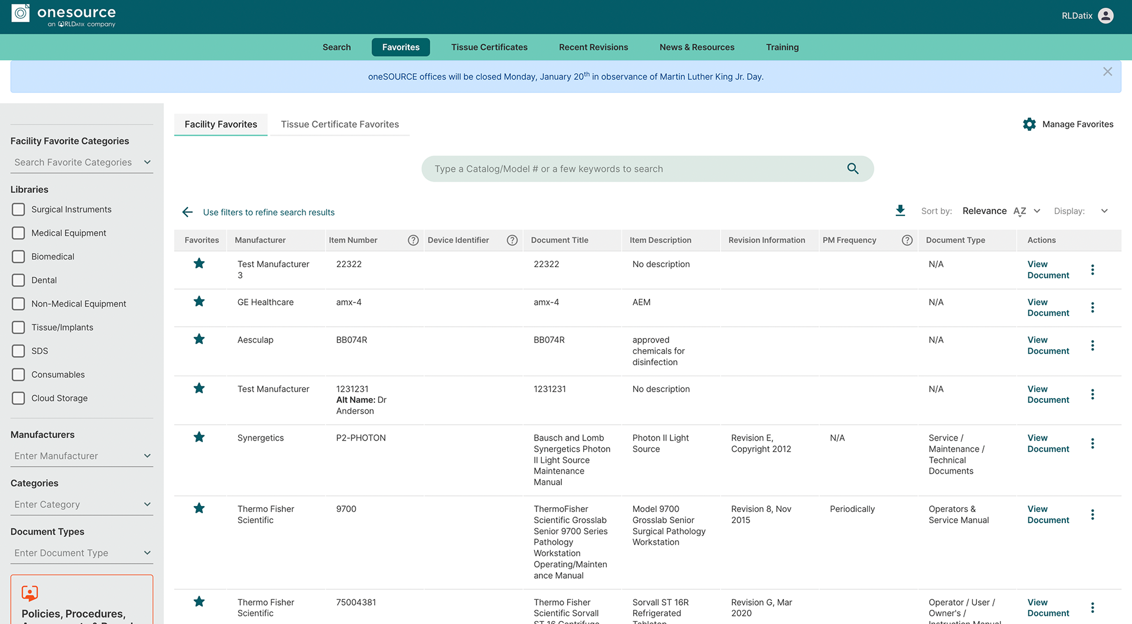Check the Biomedical library
Screen dimensions: 1132x624
[18, 257]
